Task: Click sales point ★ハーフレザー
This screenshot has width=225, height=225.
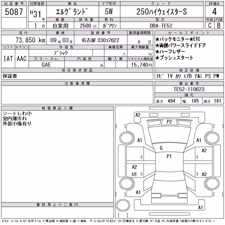Action: [x=170, y=51]
